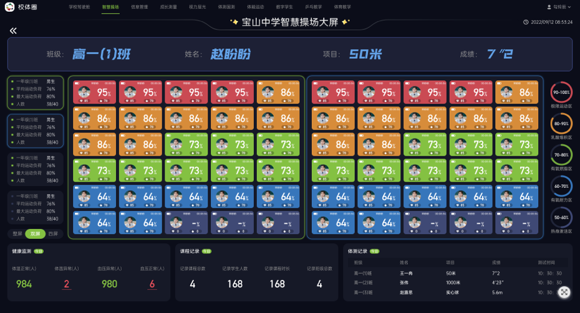Click 今日 badge next to 体测记录
Viewport: 580px width, 313px height.
click(374, 251)
